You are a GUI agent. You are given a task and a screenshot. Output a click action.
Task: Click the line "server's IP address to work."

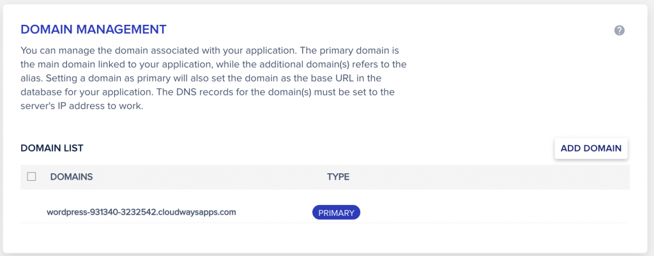[x=82, y=106]
